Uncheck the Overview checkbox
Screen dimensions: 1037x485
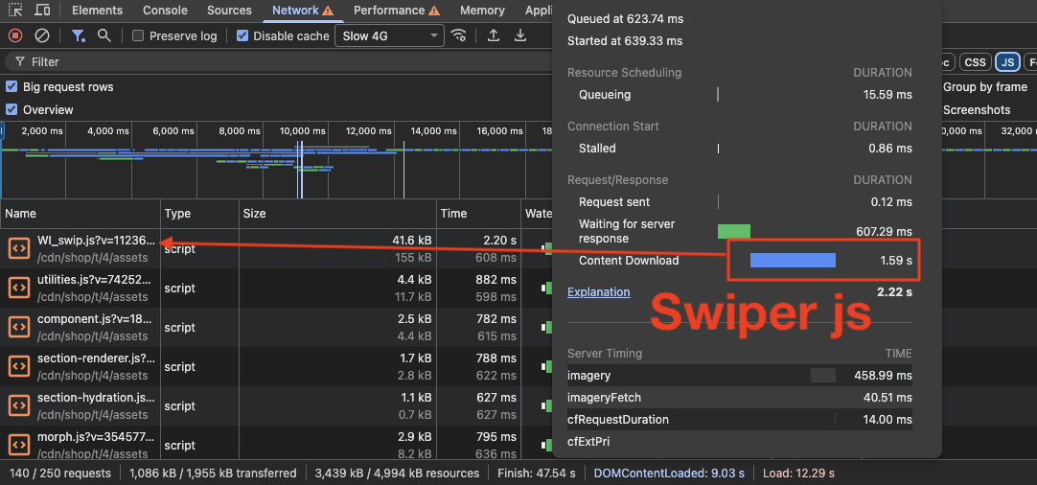tap(12, 110)
